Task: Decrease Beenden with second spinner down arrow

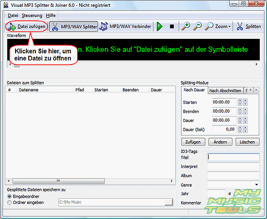Action: click(245, 113)
